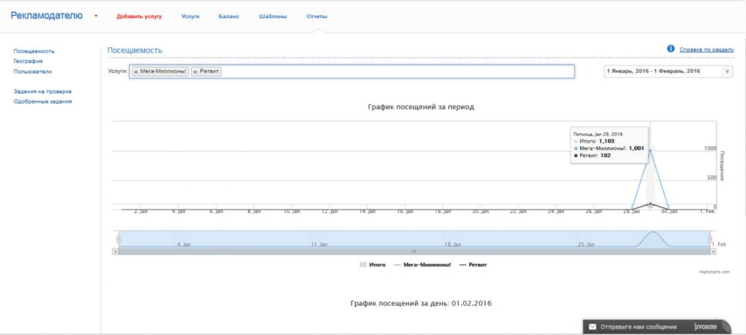
Task: Open the Highcharts.com credit link
Action: (715, 272)
